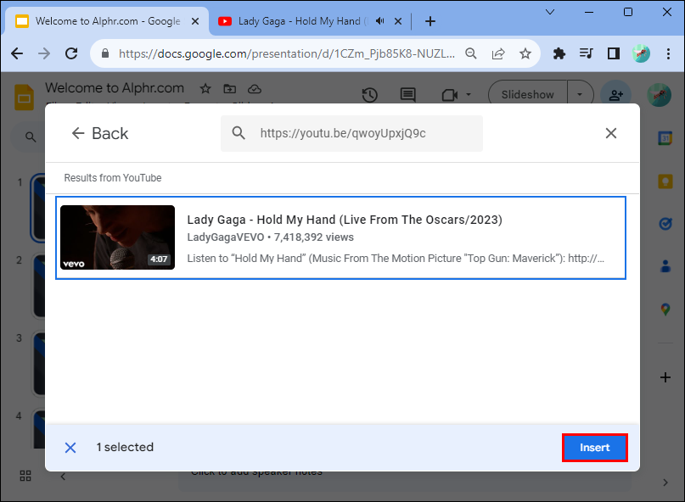This screenshot has height=502, width=685.
Task: Bookmark this page with the star
Action: tap(525, 53)
